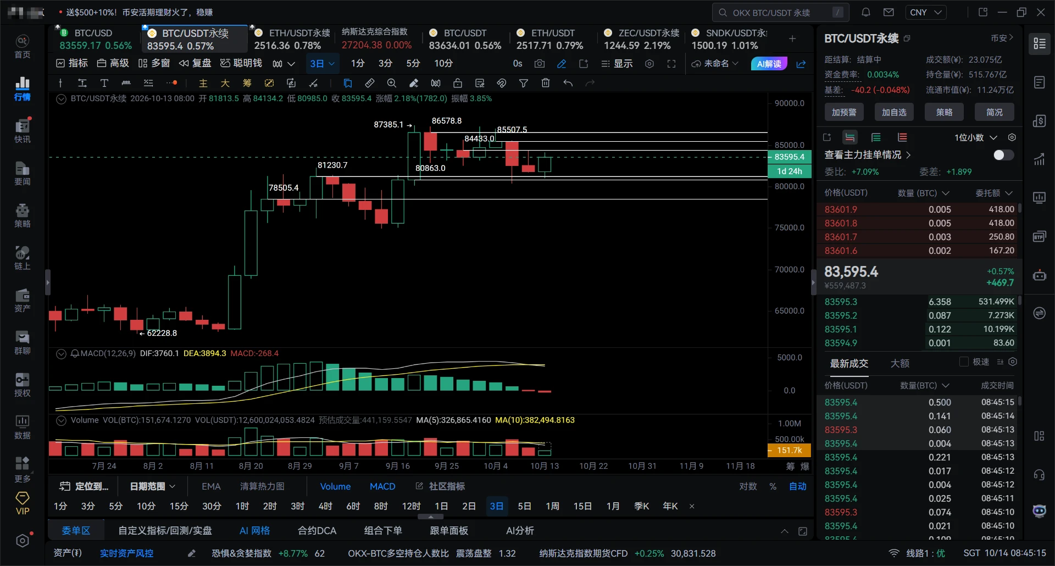Image resolution: width=1055 pixels, height=566 pixels.
Task: Open order book settings gear icon
Action: click(x=1012, y=137)
